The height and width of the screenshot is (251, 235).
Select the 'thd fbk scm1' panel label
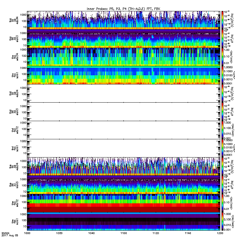pos(15,148)
